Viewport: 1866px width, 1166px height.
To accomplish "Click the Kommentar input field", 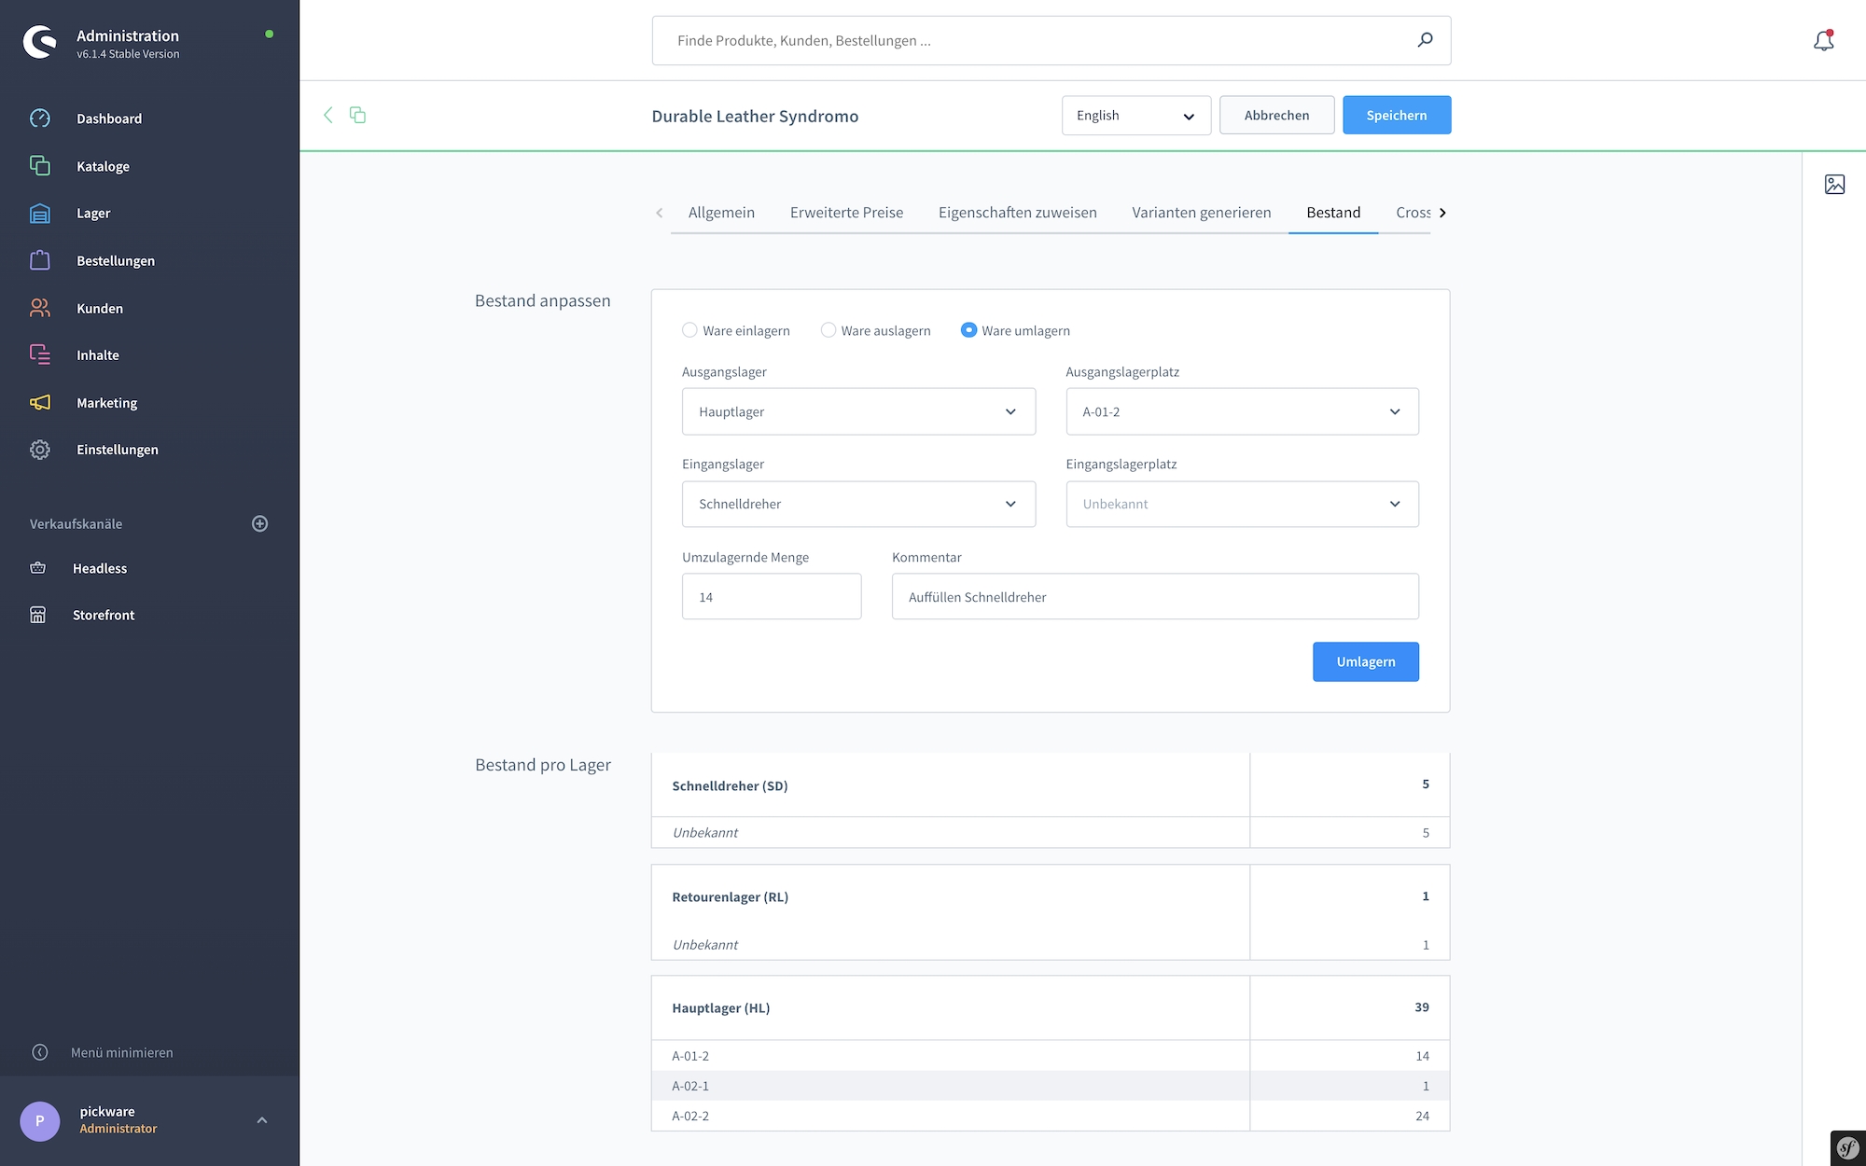I will coord(1154,596).
